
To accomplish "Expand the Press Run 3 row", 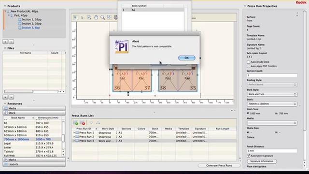I will pyautogui.click(x=74, y=141).
